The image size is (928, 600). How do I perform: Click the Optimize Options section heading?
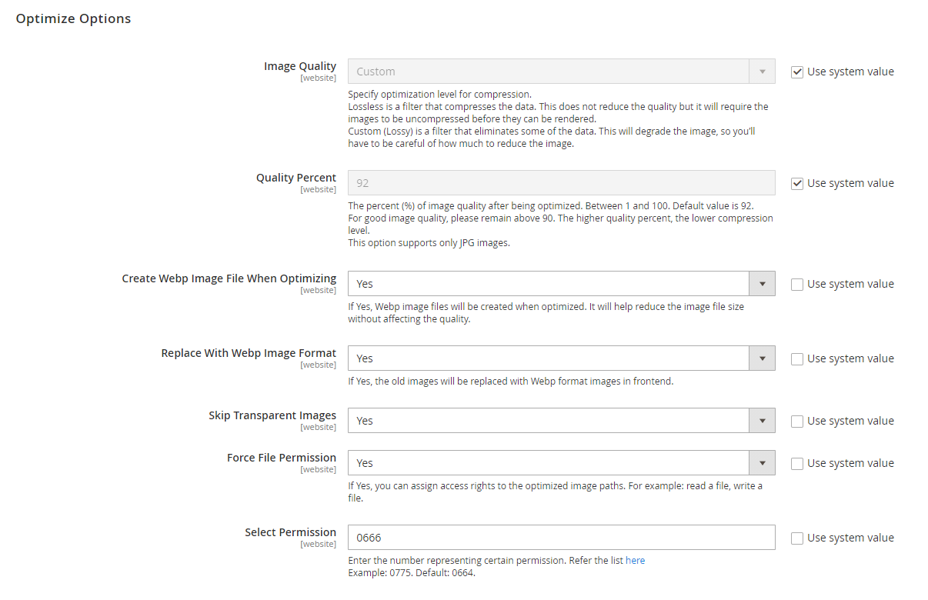tap(73, 18)
